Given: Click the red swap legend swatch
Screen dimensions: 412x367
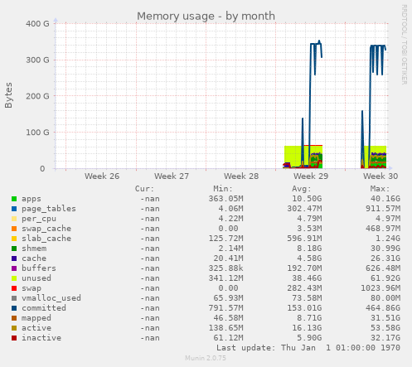Looking at the screenshot, I should (14, 288).
